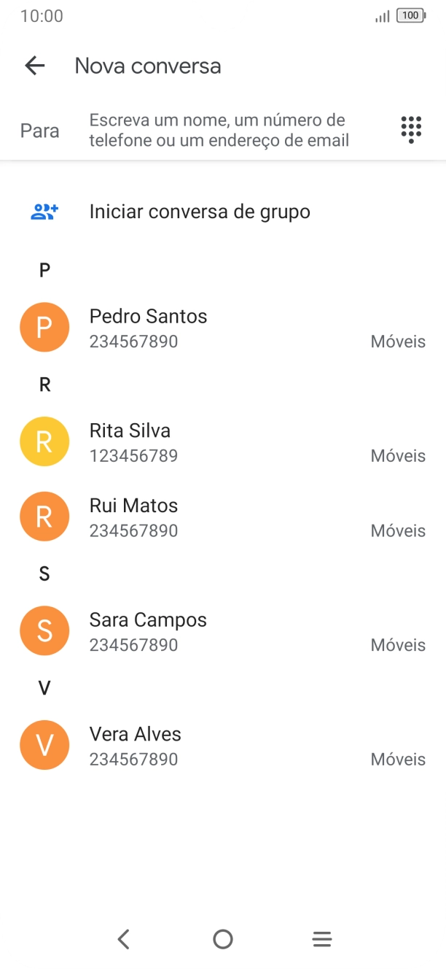Click the Para recipient field
446x969 pixels.
[219, 128]
